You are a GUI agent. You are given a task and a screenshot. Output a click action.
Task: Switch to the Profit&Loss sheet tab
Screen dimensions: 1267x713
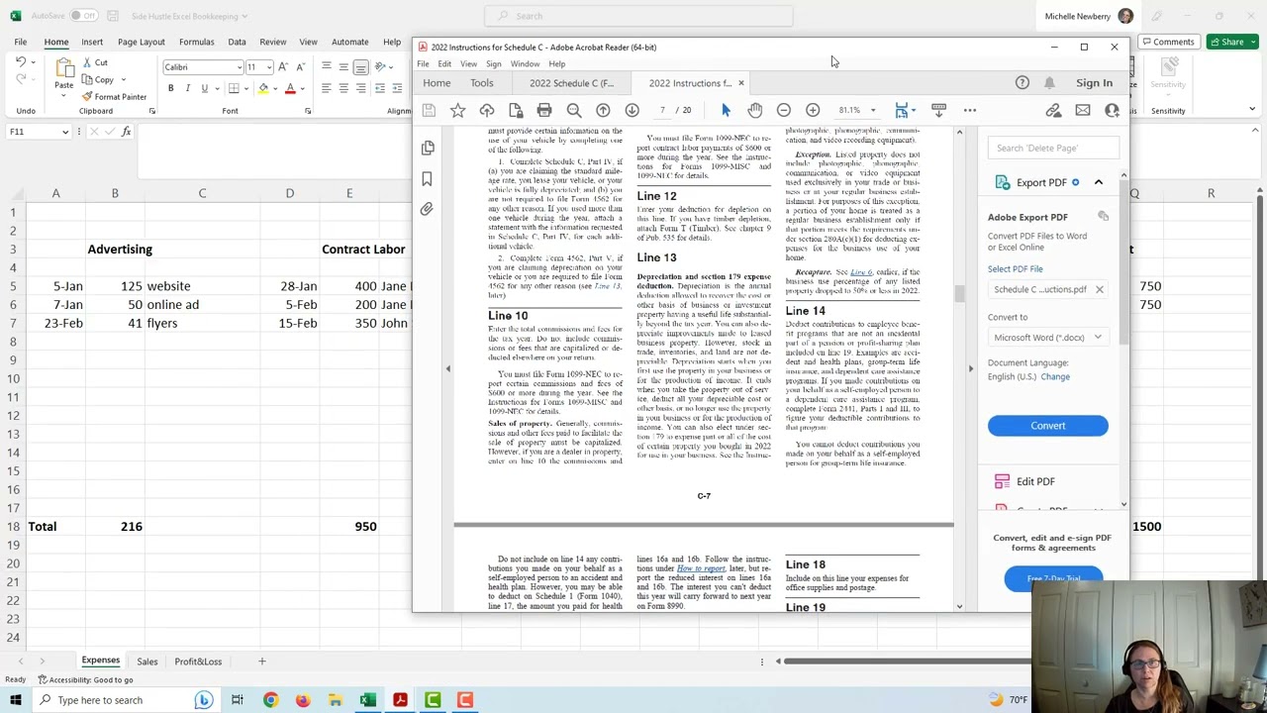pos(198,662)
